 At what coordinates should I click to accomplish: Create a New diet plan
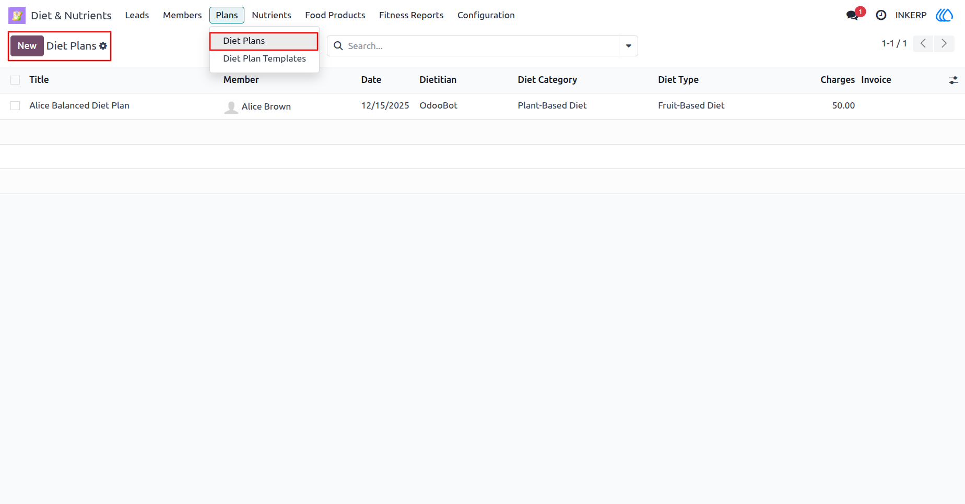coord(27,46)
